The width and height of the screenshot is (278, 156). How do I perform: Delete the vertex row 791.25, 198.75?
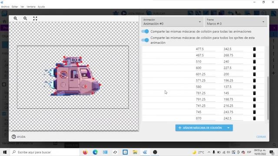(x=254, y=99)
